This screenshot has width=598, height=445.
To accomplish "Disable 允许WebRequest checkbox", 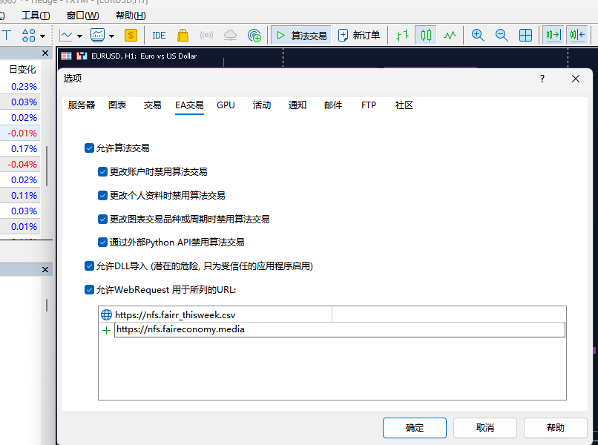I will point(90,289).
